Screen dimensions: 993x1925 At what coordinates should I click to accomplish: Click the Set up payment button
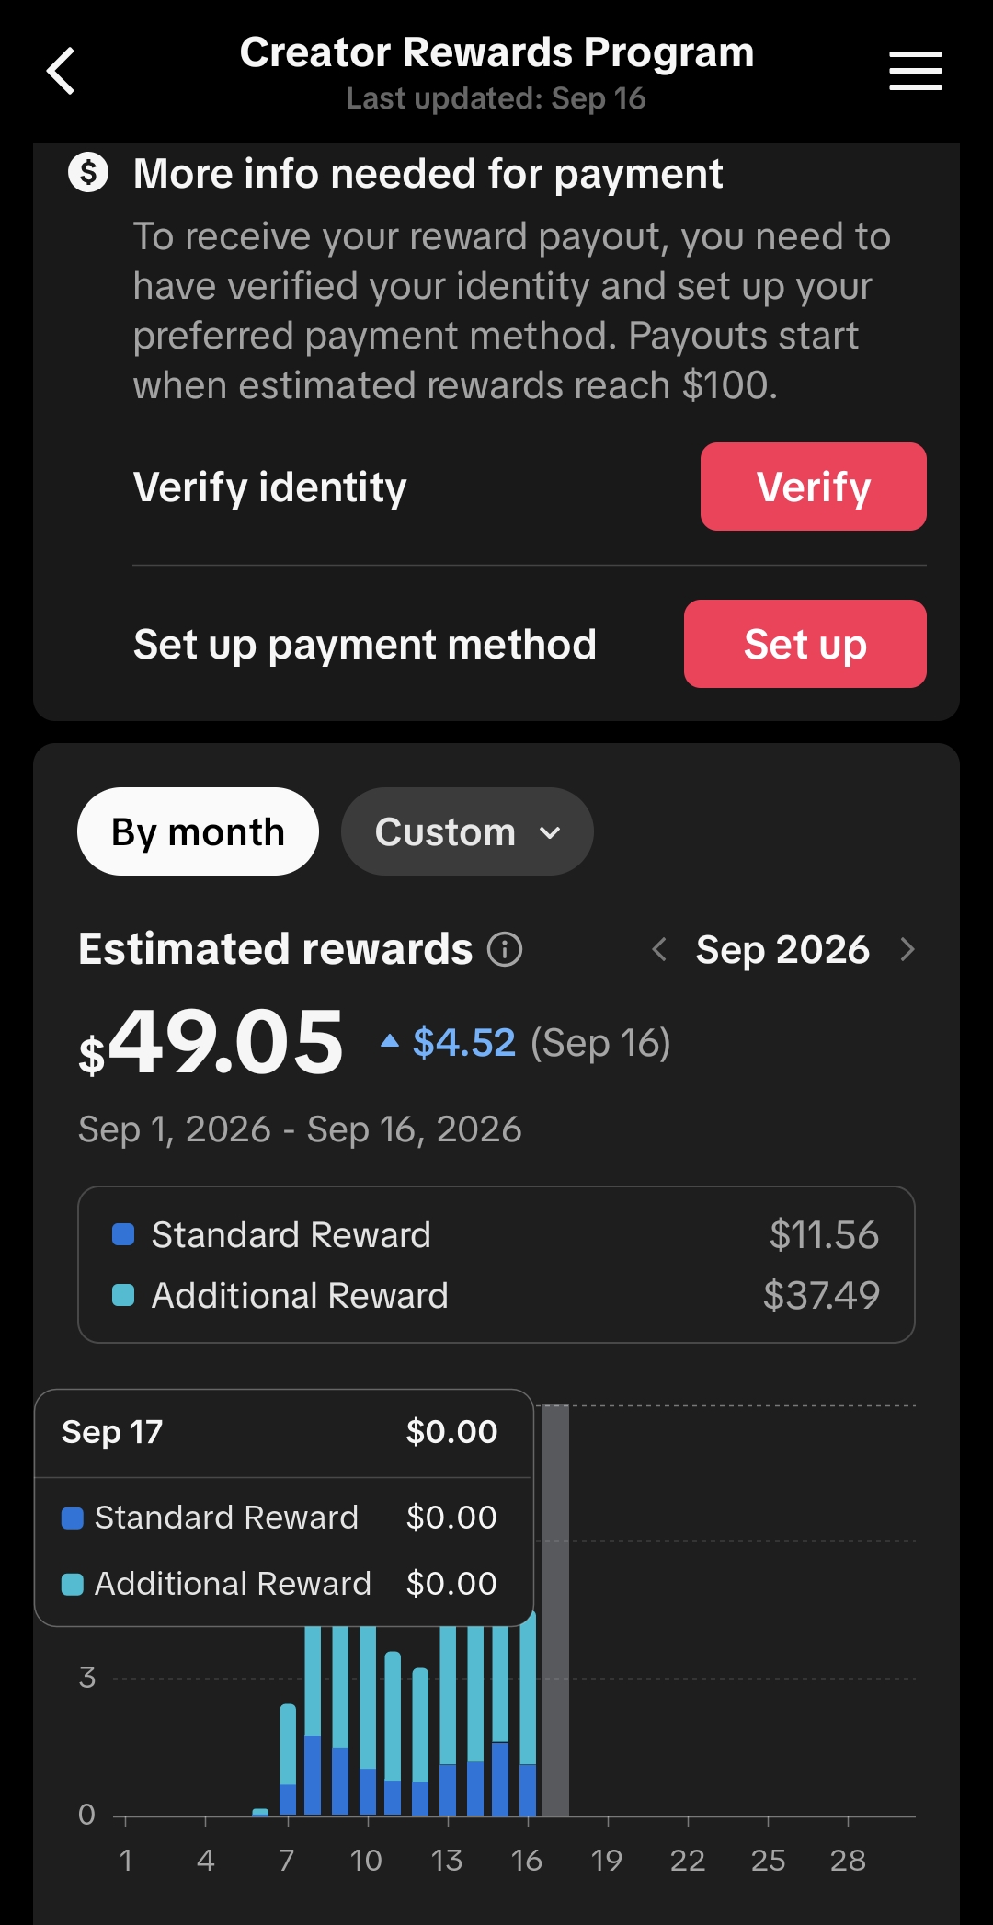[805, 644]
